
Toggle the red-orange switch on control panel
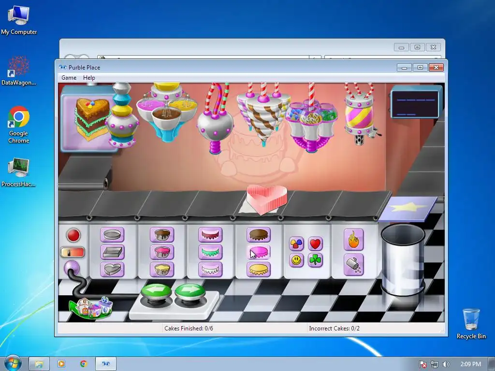click(x=73, y=252)
